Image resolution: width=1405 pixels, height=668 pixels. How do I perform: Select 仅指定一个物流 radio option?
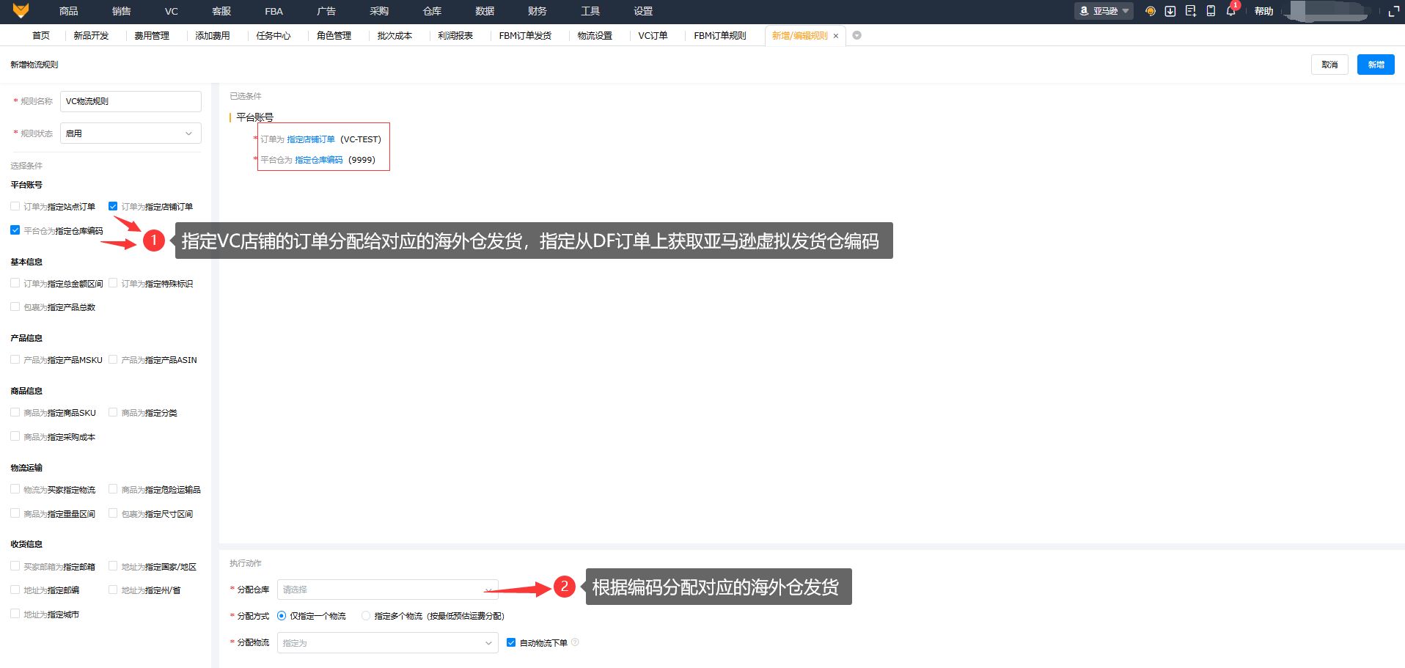tap(282, 616)
